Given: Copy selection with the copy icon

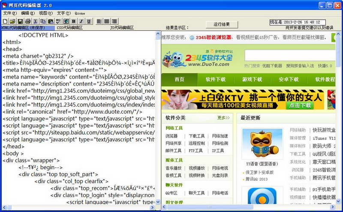Looking at the screenshot, I should pos(43,21).
